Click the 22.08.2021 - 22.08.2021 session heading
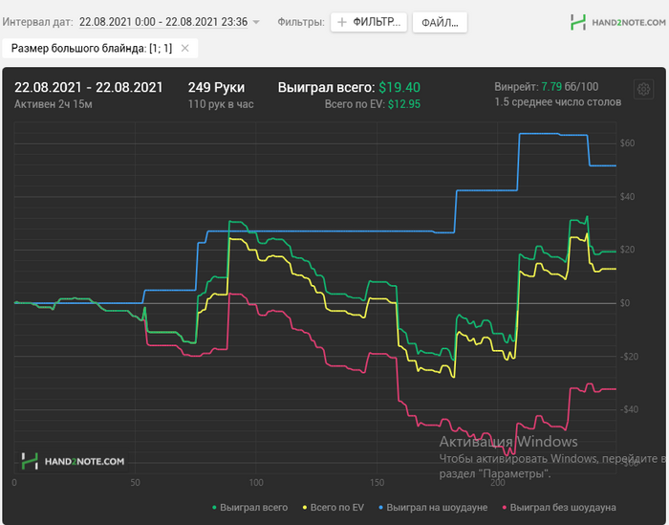This screenshot has width=669, height=525. (89, 87)
